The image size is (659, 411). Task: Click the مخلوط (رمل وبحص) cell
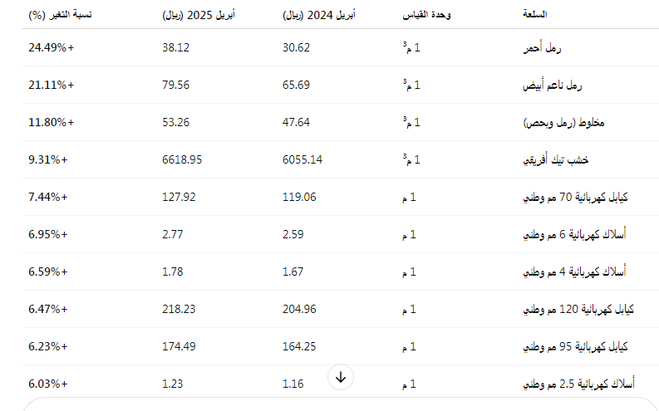[x=563, y=123]
